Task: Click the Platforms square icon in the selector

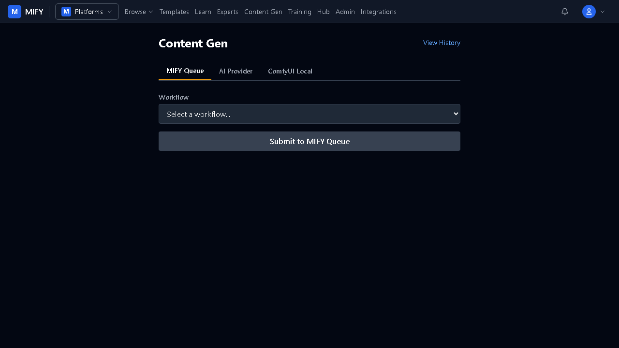Action: point(66,12)
